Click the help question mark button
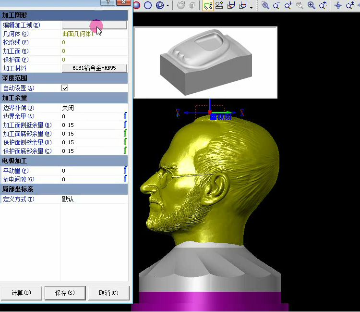The image size is (360, 312). 108,2
